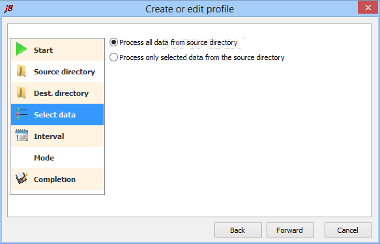Jump to the Completion step label

pos(55,179)
